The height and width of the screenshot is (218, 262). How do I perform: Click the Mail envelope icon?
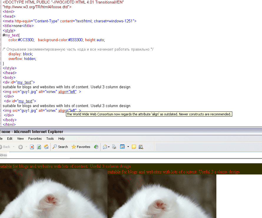105,147
